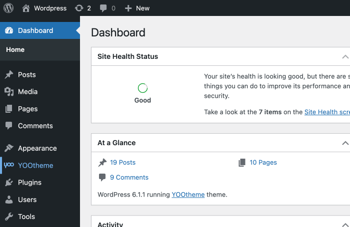Click the house icon beside the site name
The height and width of the screenshot is (227, 350).
pyautogui.click(x=26, y=8)
